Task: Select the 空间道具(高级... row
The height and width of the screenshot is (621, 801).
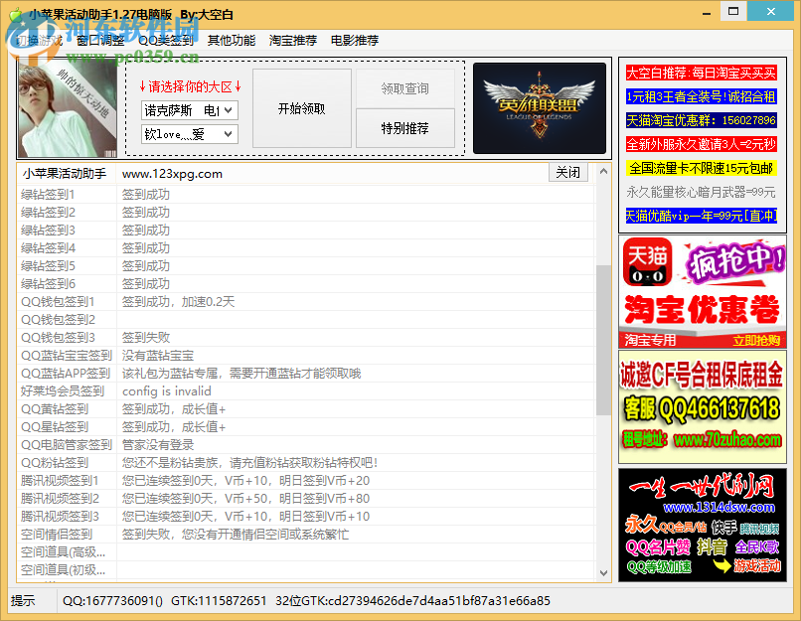Action: (305, 552)
